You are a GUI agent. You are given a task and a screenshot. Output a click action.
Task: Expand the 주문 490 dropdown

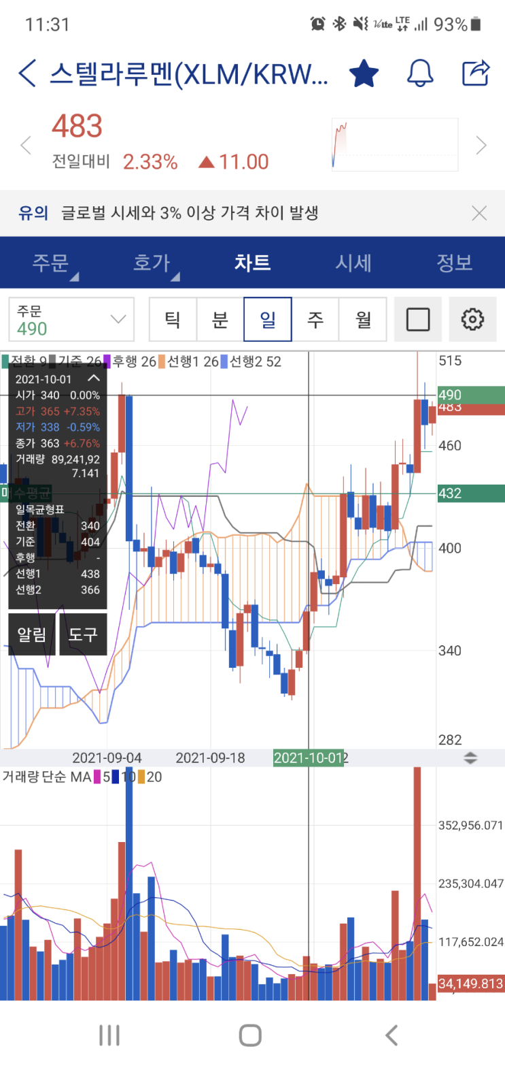[71, 319]
